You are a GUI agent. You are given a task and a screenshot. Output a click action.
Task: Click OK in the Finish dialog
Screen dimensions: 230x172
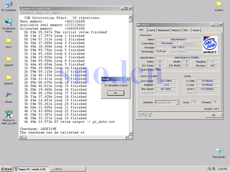coord(116,93)
